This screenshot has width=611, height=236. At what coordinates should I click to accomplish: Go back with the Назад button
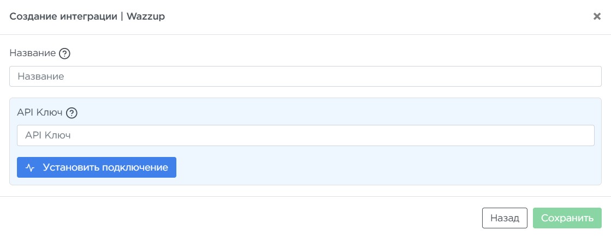point(504,218)
